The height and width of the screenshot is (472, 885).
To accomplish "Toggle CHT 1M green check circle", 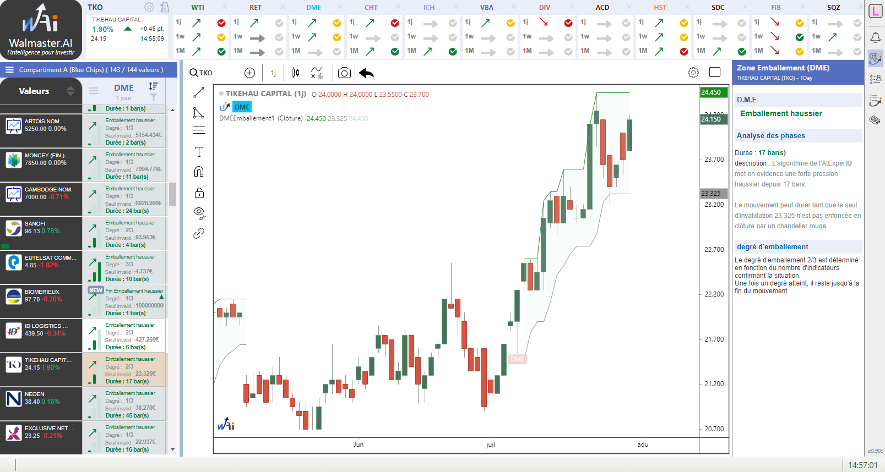I will pos(395,52).
